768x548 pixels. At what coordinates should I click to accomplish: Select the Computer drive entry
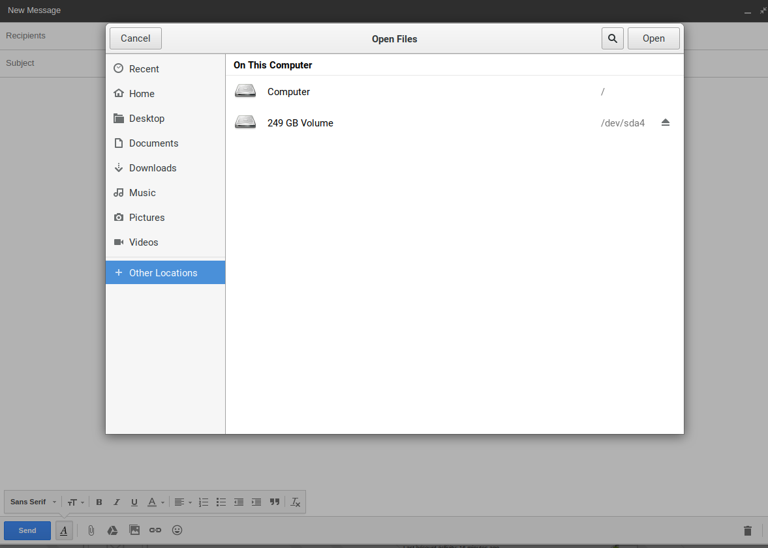click(288, 92)
